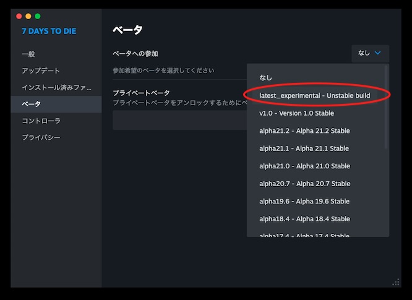Viewport: 412px width, 300px height.
Task: Maximize the window using the green button
Action: click(x=38, y=16)
